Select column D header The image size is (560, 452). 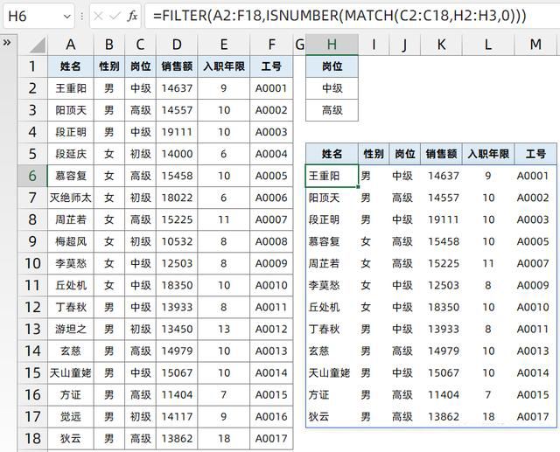click(178, 44)
